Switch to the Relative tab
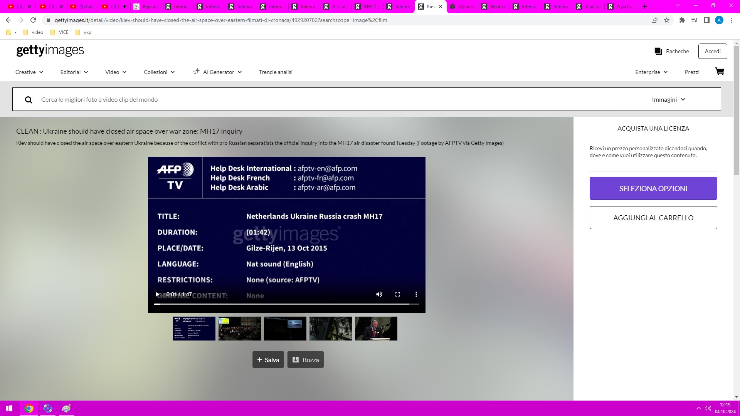740x416 pixels. [494, 7]
